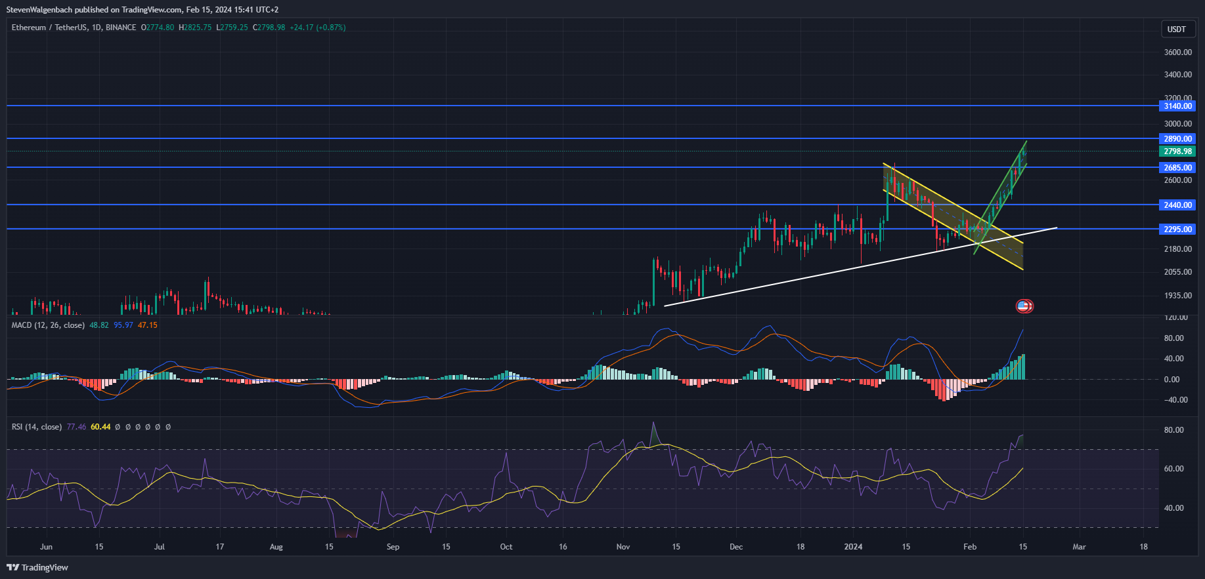Click the RSI 60.00 axis label
Viewport: 1205px width, 579px height.
pyautogui.click(x=1174, y=469)
